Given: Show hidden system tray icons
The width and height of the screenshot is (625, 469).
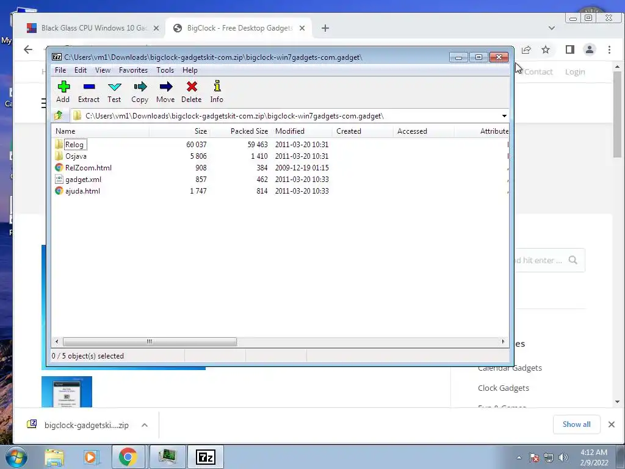Looking at the screenshot, I should [x=519, y=457].
